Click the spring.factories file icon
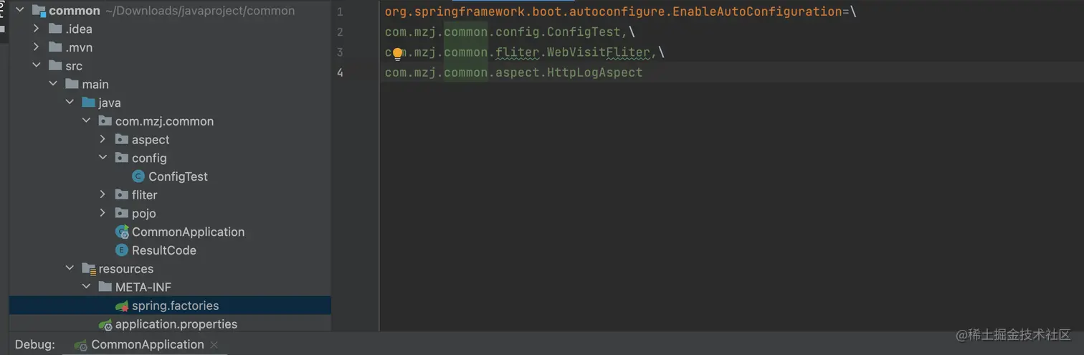 pos(122,306)
